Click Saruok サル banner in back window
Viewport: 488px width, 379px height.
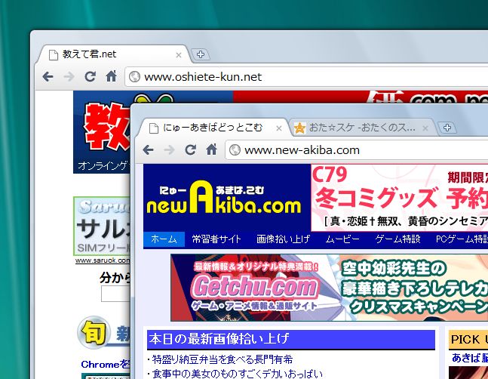pyautogui.click(x=102, y=226)
